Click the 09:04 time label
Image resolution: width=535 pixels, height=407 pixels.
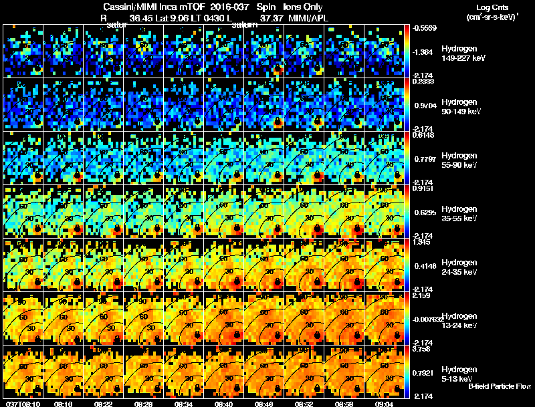[384, 404]
